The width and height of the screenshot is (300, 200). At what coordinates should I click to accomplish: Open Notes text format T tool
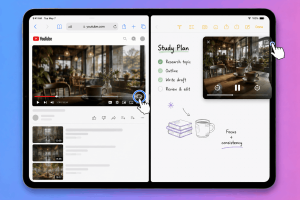pyautogui.click(x=179, y=27)
